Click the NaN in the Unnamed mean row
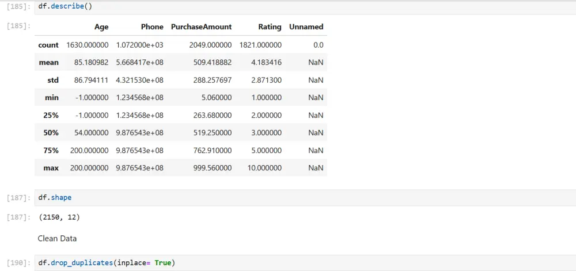 pos(316,63)
